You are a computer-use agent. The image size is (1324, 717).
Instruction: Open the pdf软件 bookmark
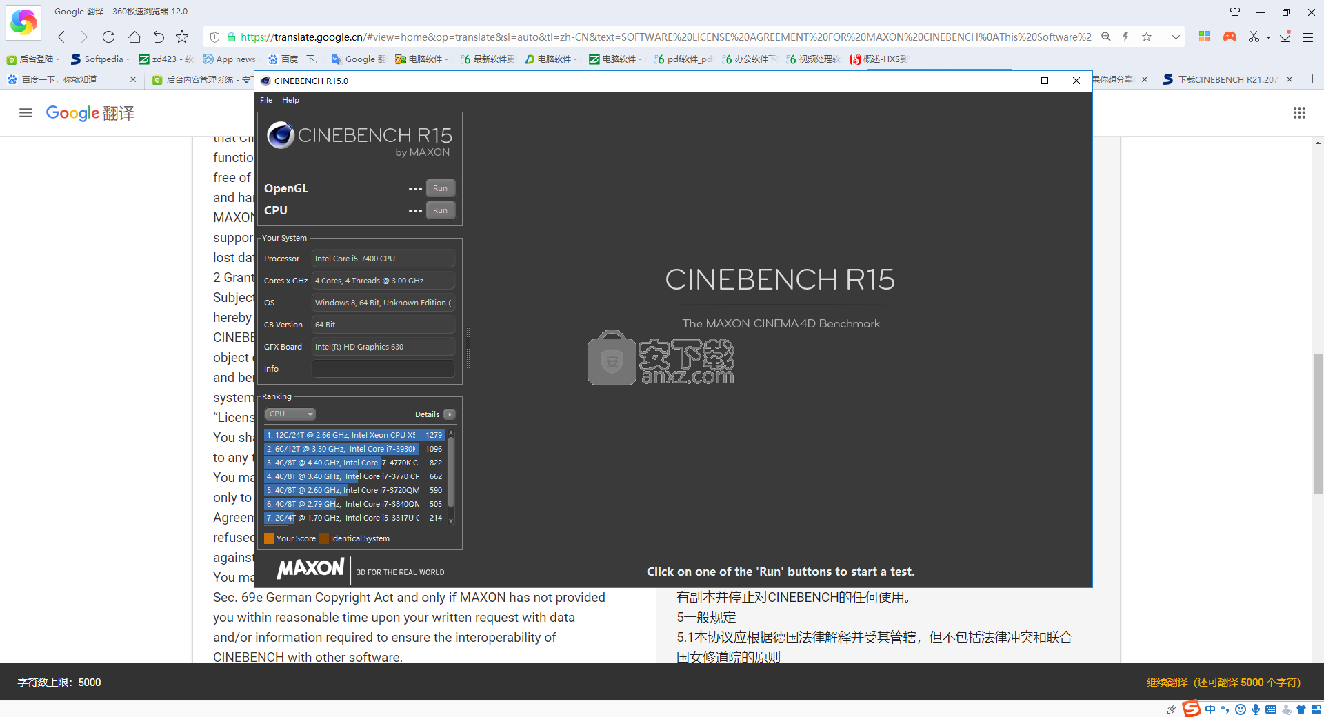[683, 59]
